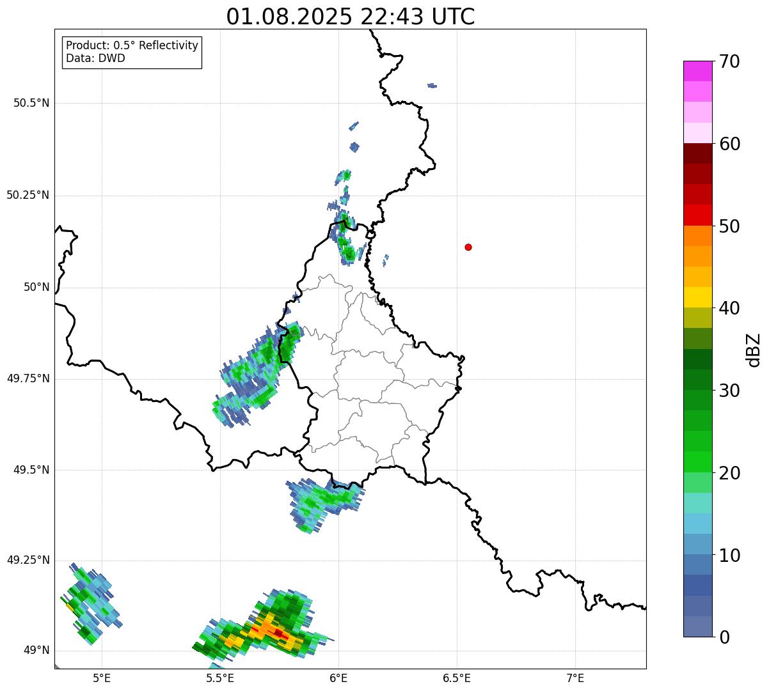Click the 49°N latitude label
This screenshot has width=769, height=691.
[x=36, y=651]
